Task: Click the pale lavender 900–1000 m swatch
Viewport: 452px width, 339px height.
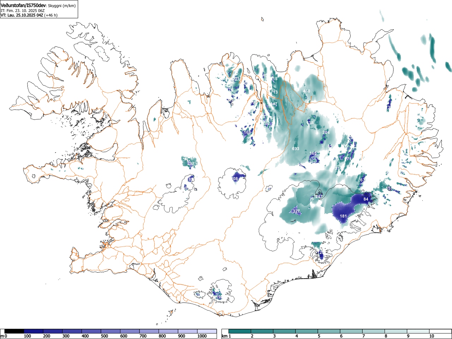Action: [x=188, y=331]
